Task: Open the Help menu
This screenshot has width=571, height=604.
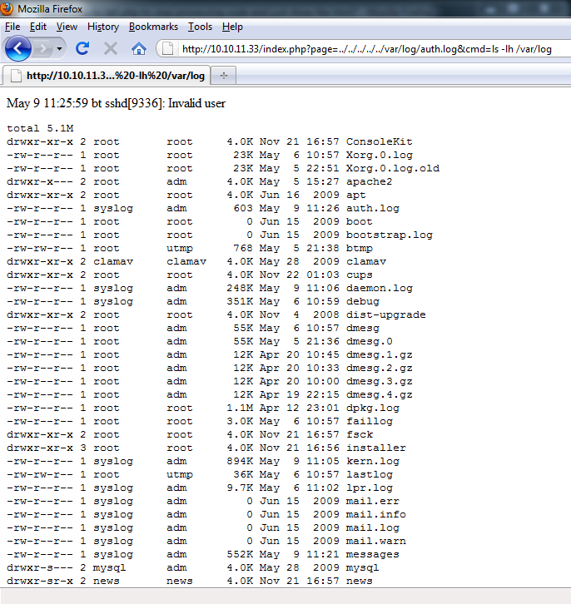Action: [232, 27]
